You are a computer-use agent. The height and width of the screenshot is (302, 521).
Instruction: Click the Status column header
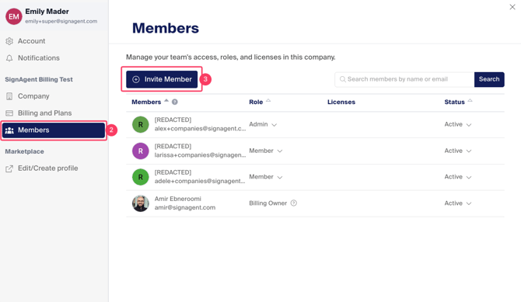point(455,102)
